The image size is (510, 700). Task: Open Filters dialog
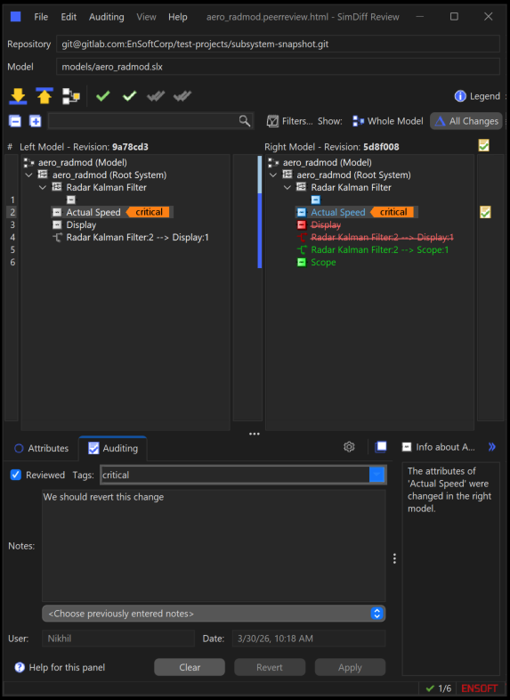point(289,121)
